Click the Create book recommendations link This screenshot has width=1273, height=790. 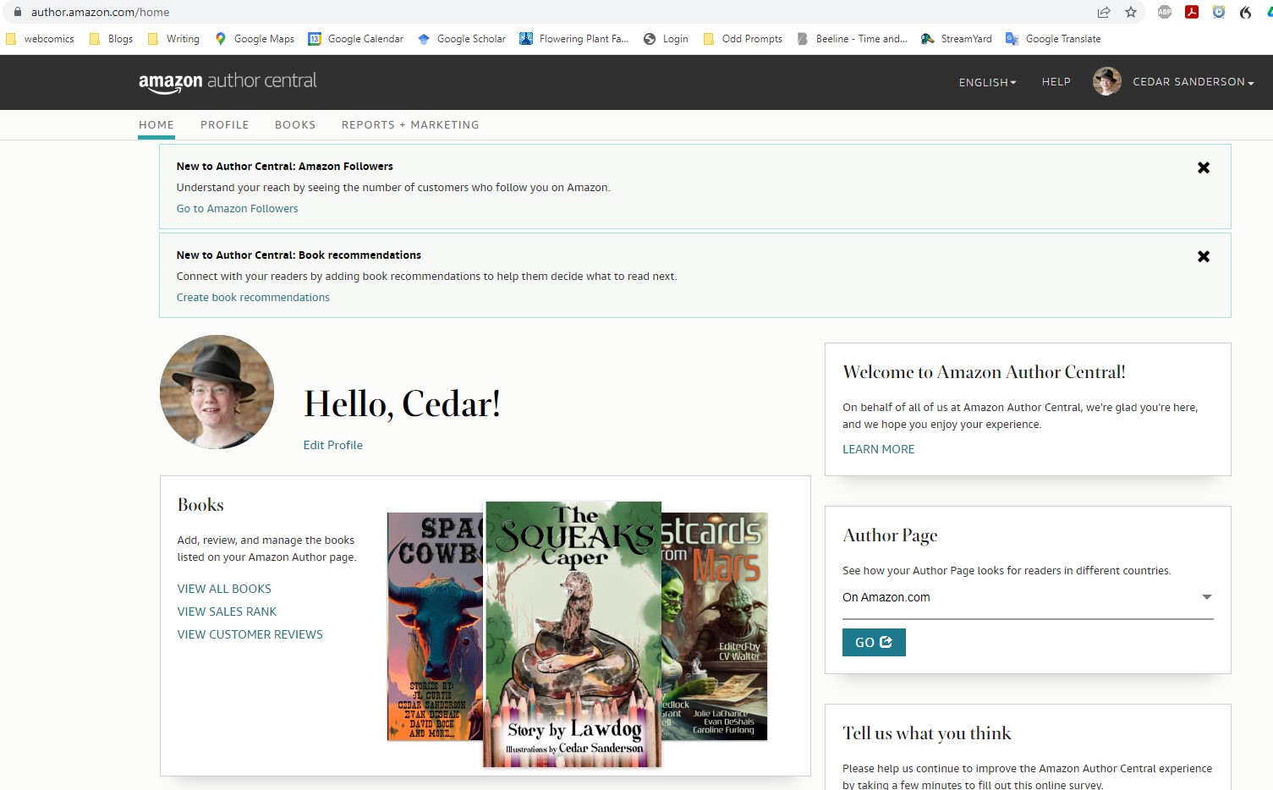(x=253, y=298)
